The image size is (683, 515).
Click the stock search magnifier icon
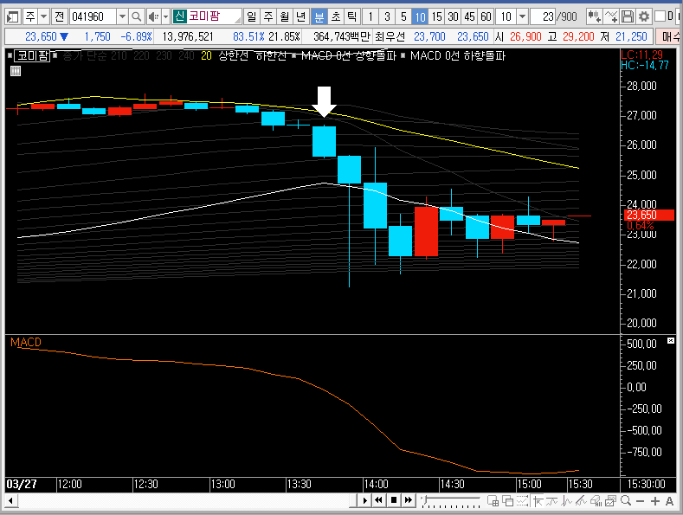coord(136,17)
